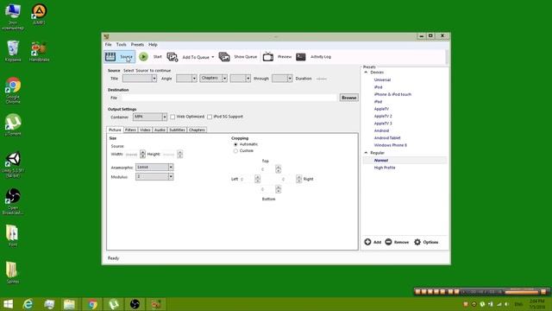Click the Add preset plus icon

click(367, 242)
